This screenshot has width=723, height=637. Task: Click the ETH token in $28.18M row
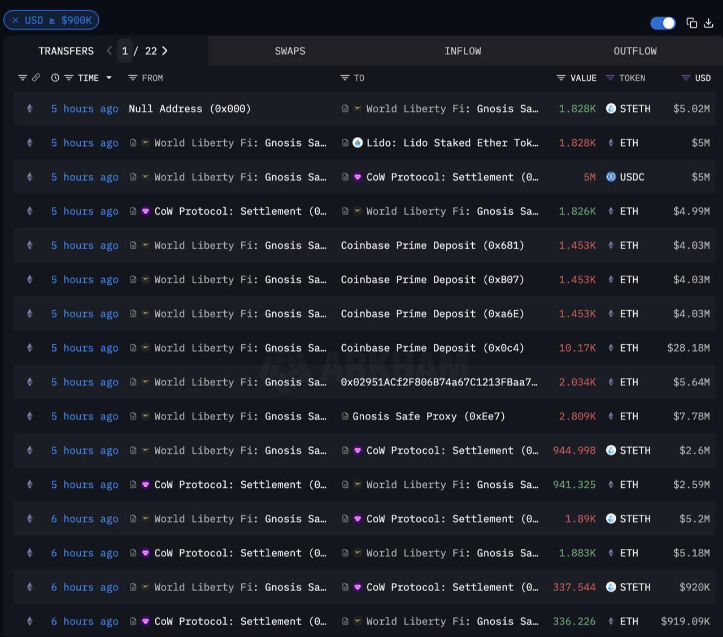tap(622, 348)
